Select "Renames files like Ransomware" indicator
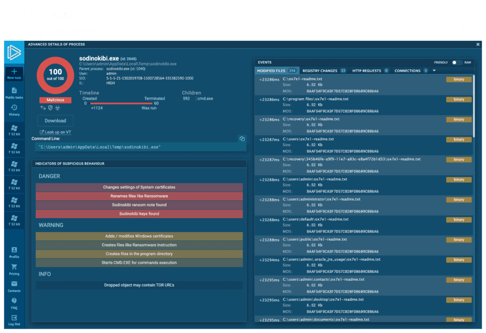This screenshot has height=333, width=486. (139, 196)
